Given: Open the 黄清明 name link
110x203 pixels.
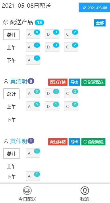Looking at the screenshot, I should coord(19,82).
